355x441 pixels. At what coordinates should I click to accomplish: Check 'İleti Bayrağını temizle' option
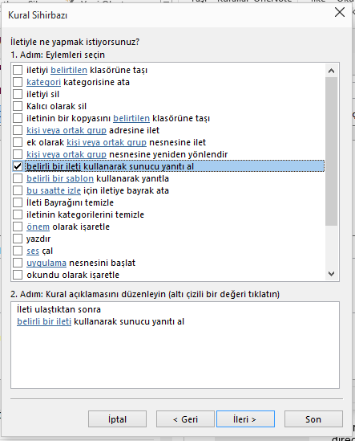tap(18, 202)
